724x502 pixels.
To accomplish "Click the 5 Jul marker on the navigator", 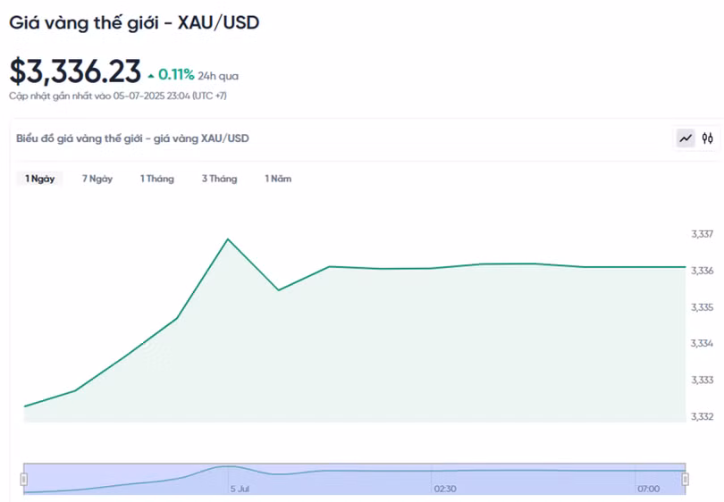I will 240,489.
